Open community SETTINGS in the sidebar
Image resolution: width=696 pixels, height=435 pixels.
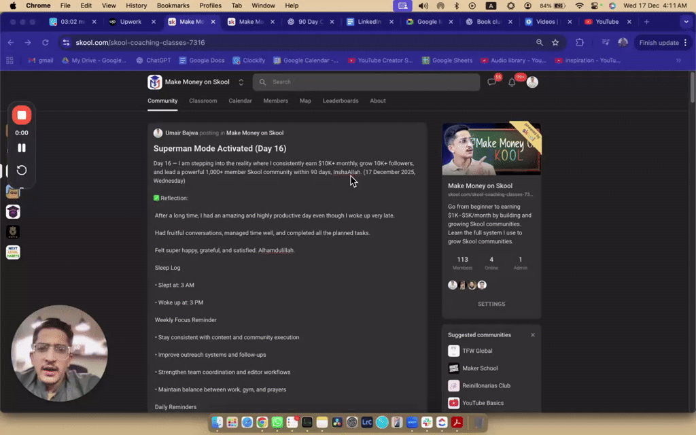point(491,304)
